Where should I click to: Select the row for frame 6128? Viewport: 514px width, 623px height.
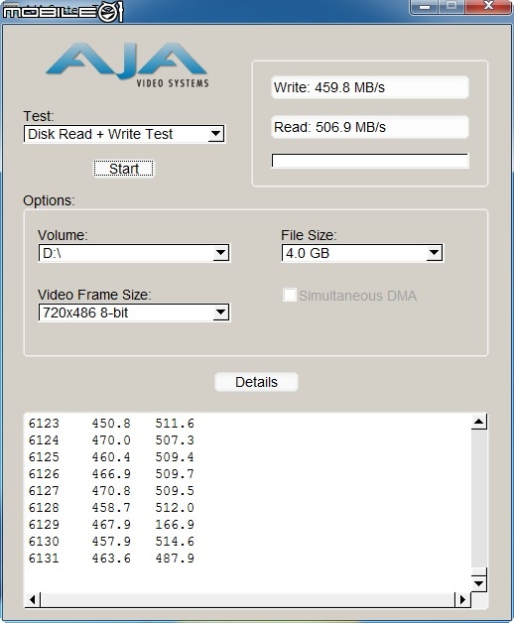click(x=111, y=508)
